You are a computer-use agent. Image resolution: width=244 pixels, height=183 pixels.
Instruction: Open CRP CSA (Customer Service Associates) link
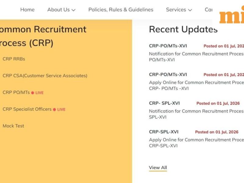[x=45, y=76]
